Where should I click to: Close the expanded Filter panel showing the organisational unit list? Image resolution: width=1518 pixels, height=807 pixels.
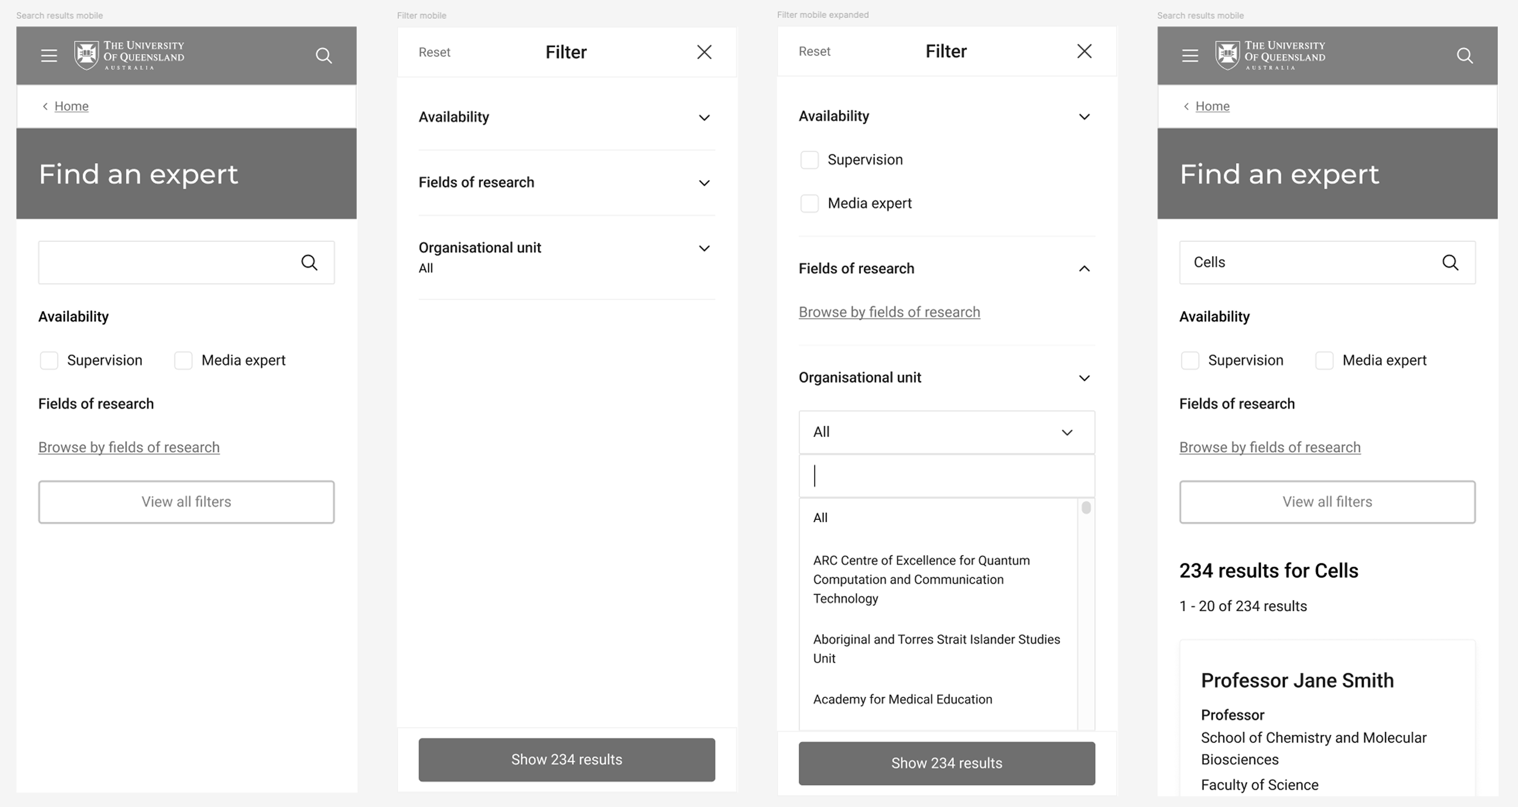click(x=1084, y=51)
